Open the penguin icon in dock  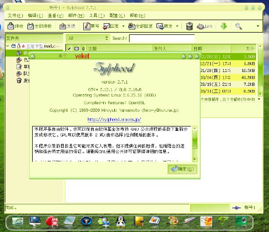click(x=121, y=222)
